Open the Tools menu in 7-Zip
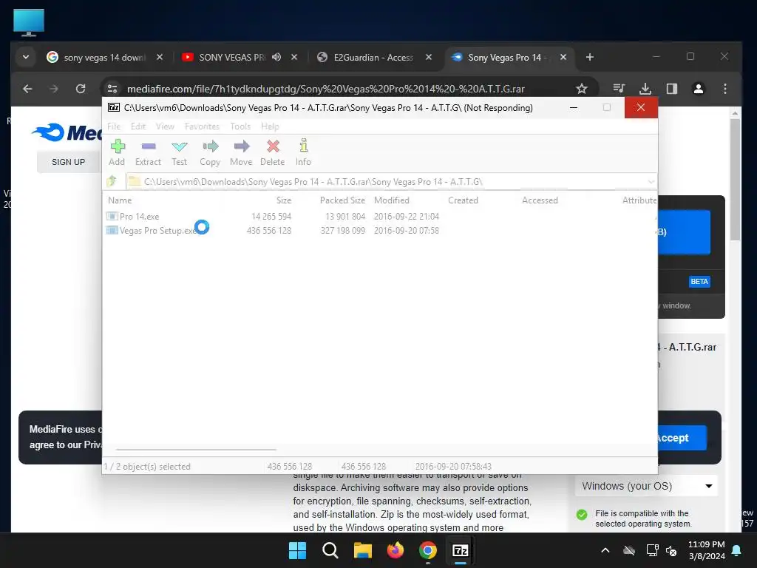757x568 pixels. click(240, 126)
